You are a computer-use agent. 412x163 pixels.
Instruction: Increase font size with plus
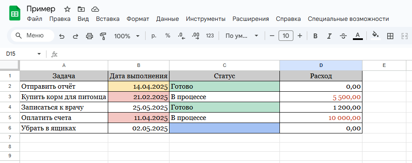coord(300,36)
